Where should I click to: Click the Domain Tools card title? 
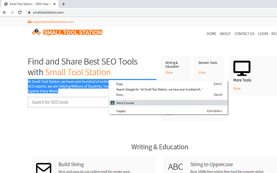pyautogui.click(x=208, y=63)
